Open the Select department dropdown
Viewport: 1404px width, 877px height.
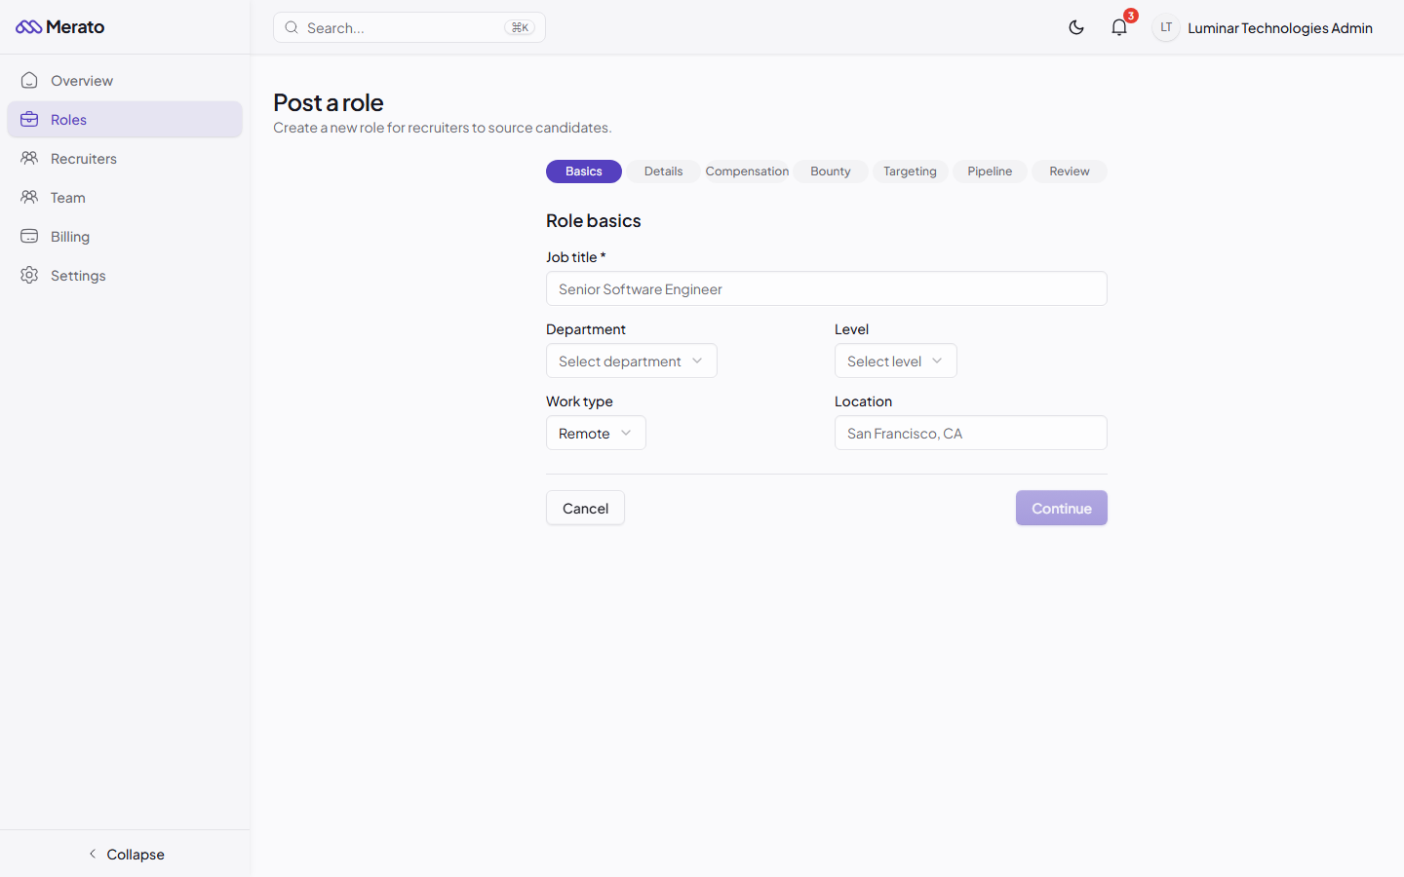pos(631,361)
